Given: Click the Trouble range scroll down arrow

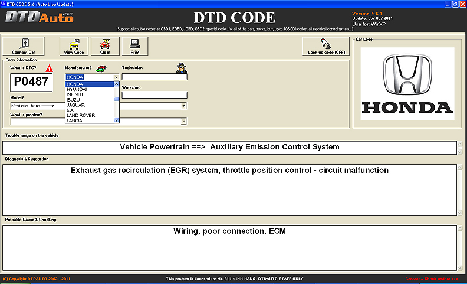Looking at the screenshot, I should pyautogui.click(x=459, y=152).
